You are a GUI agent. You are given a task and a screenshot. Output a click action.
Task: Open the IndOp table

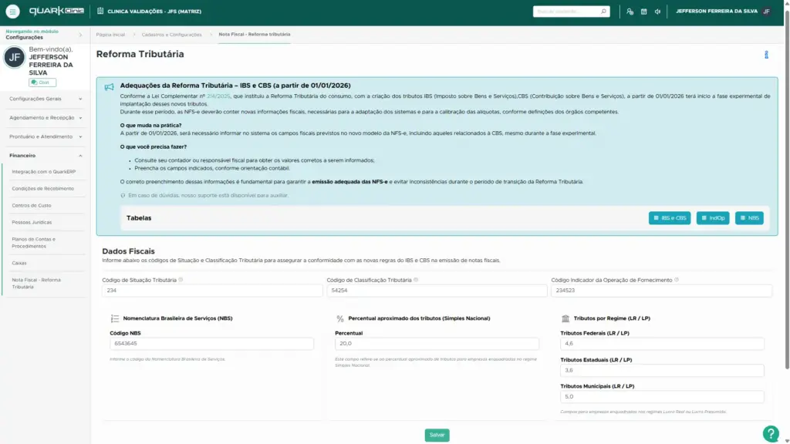(x=714, y=218)
